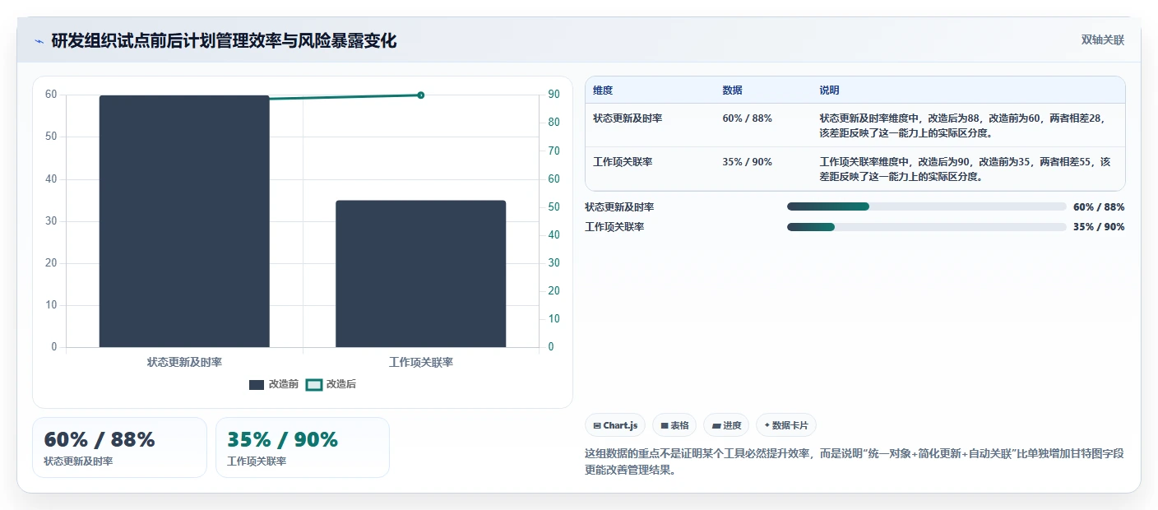Click the 说明 column header
The height and width of the screenshot is (510, 1158).
[829, 90]
